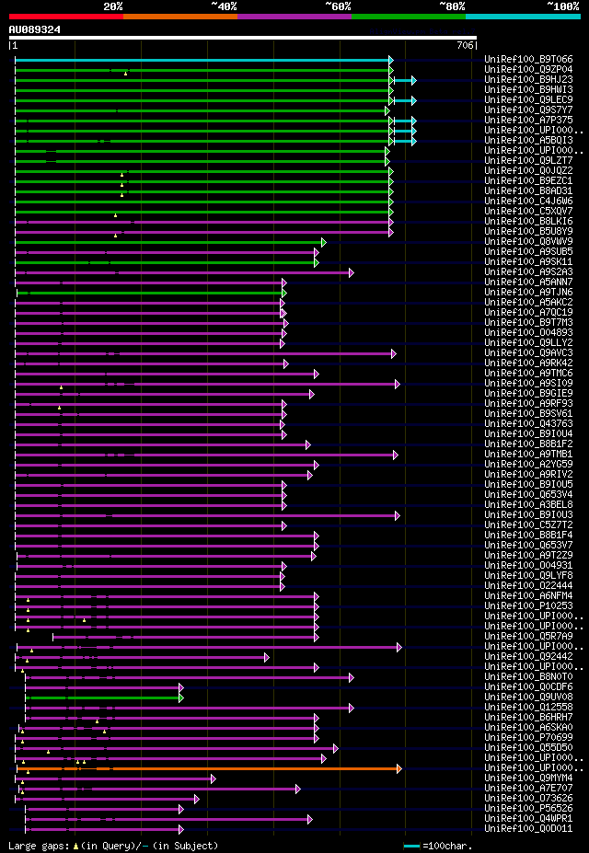Click the red 20% identity legend segment

(x=66, y=17)
